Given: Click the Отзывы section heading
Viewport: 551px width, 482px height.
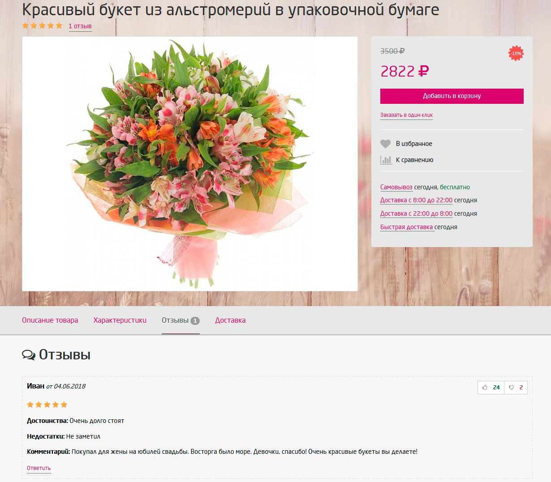Looking at the screenshot, I should click(x=65, y=355).
